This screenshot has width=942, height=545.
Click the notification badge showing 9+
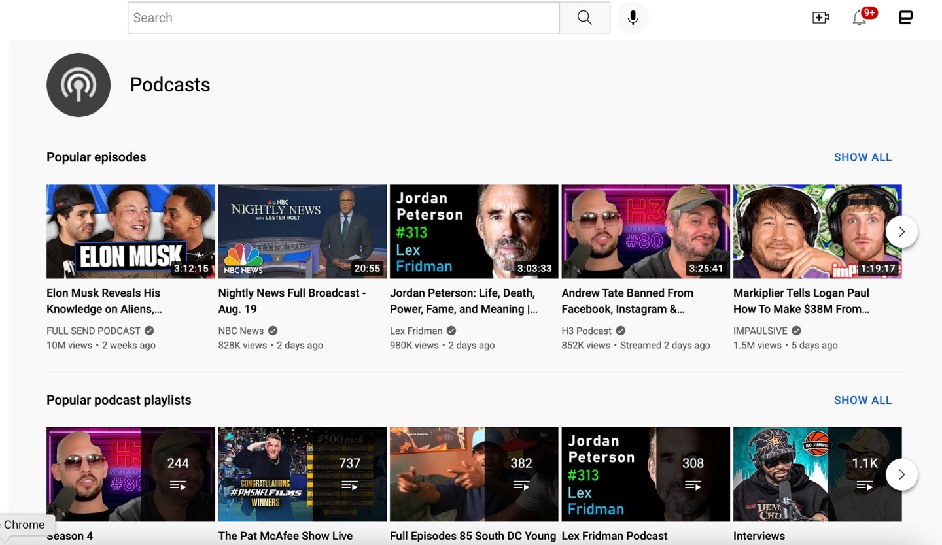[869, 12]
